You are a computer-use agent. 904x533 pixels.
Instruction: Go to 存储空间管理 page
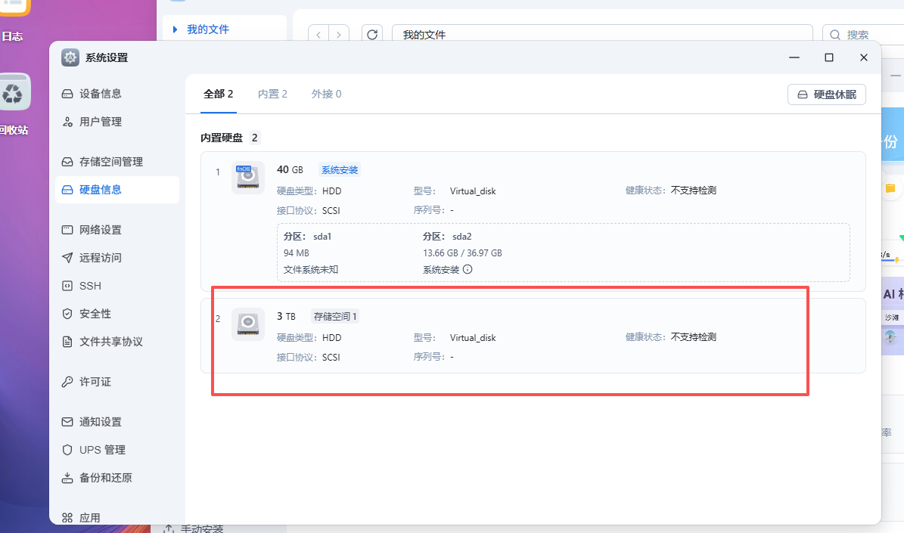(117, 162)
